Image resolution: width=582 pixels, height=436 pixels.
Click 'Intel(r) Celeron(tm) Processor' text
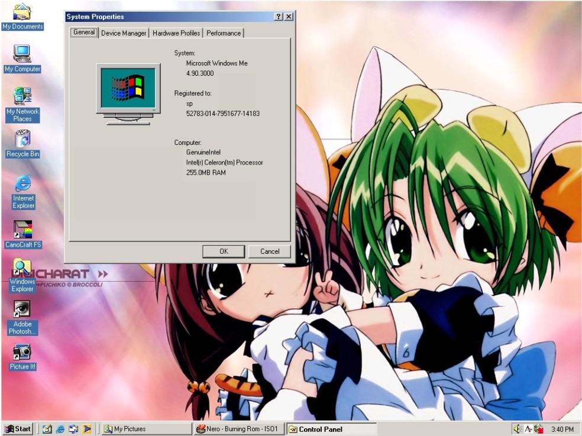(x=225, y=163)
